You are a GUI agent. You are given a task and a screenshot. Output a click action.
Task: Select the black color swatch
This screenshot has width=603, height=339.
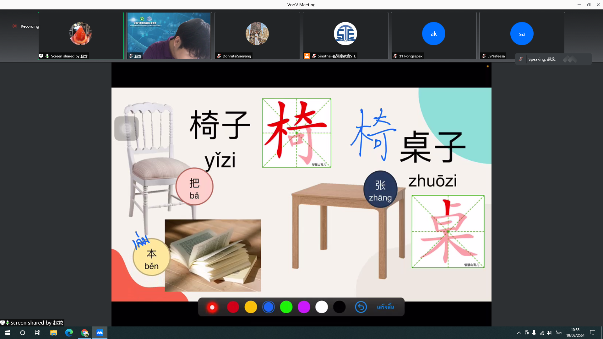point(339,307)
